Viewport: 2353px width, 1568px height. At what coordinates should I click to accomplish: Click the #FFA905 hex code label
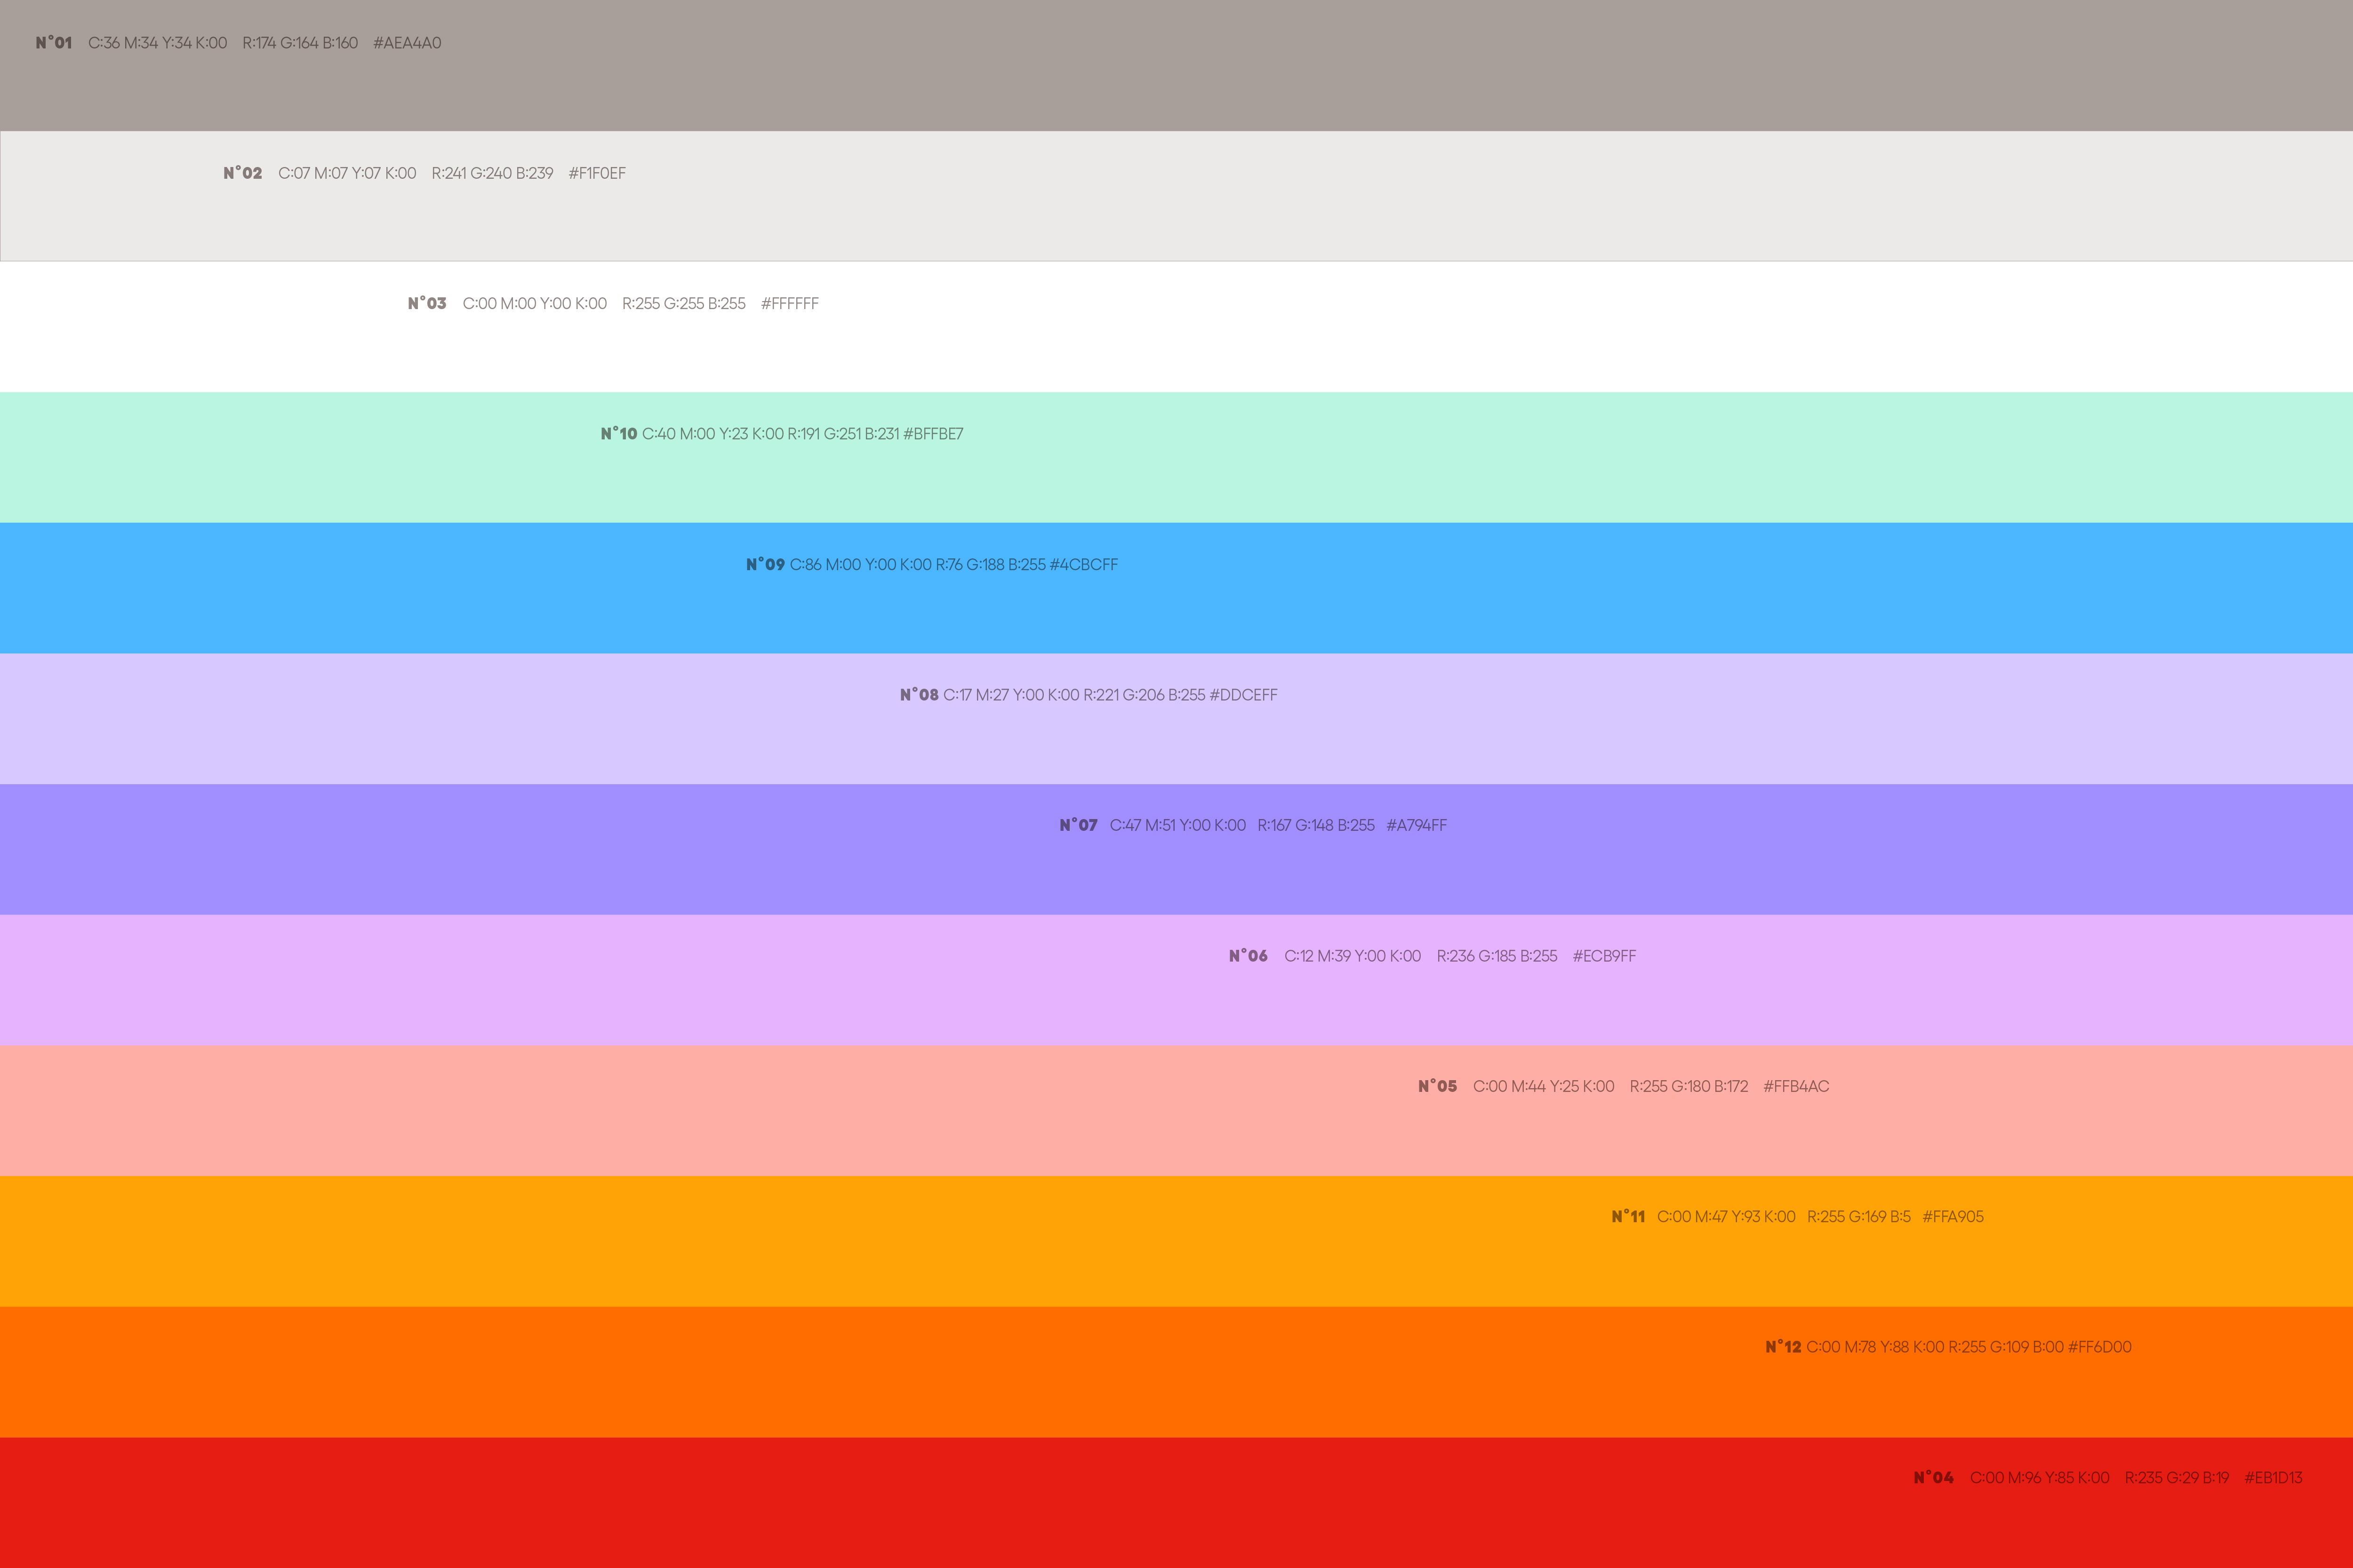click(x=1953, y=1217)
